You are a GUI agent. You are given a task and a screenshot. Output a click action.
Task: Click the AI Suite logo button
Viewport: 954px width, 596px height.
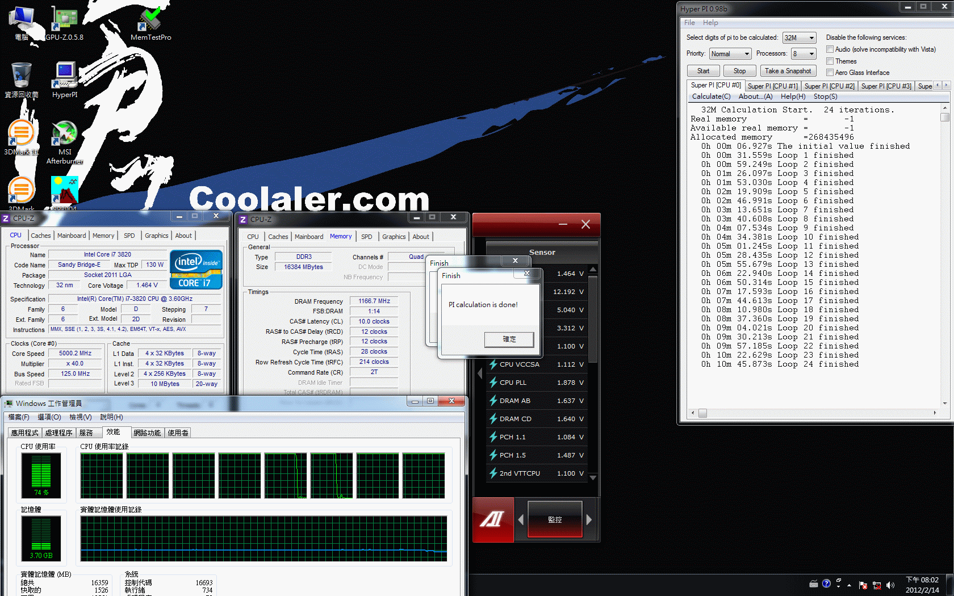pos(493,519)
